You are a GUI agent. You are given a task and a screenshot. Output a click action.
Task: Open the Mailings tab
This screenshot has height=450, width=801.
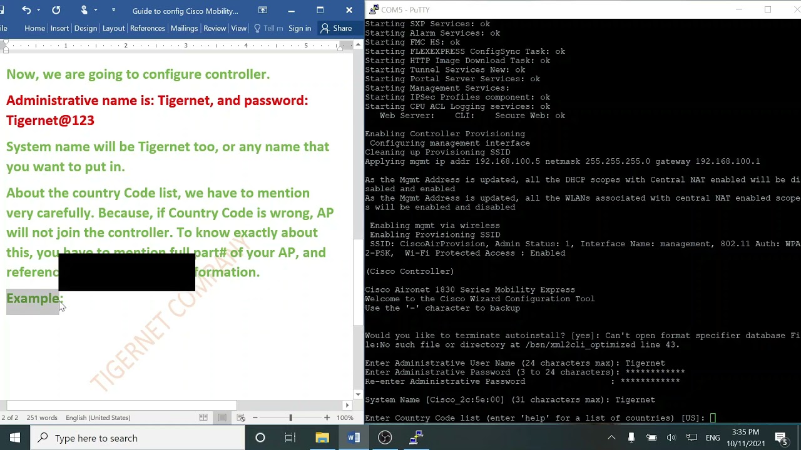[184, 28]
